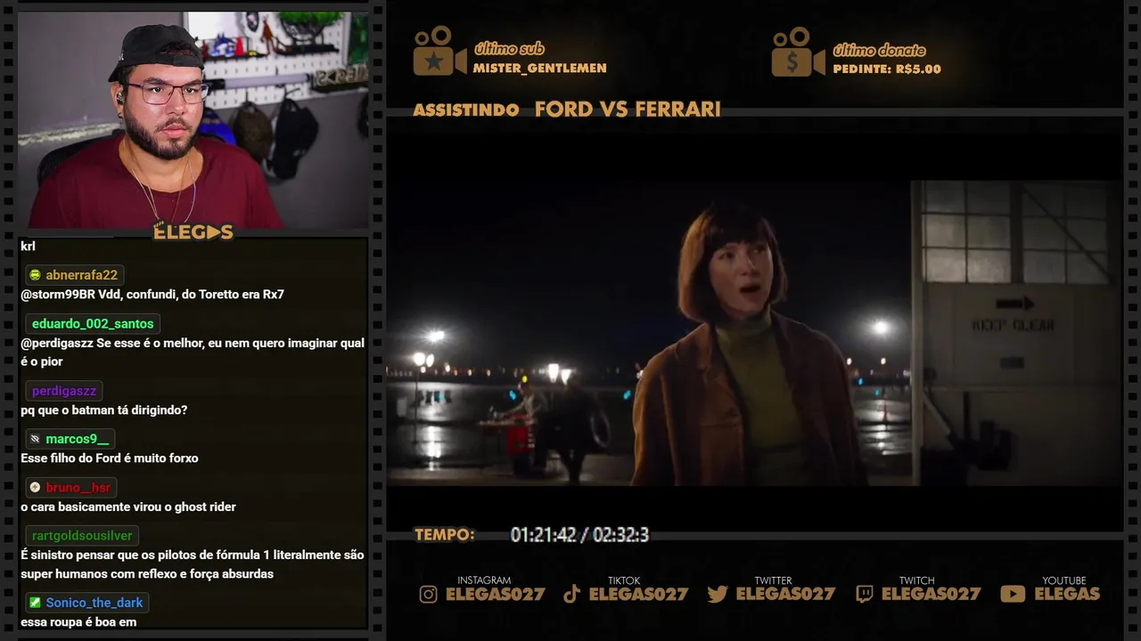Click the TEMPO: label
This screenshot has height=641, width=1141.
coord(445,535)
